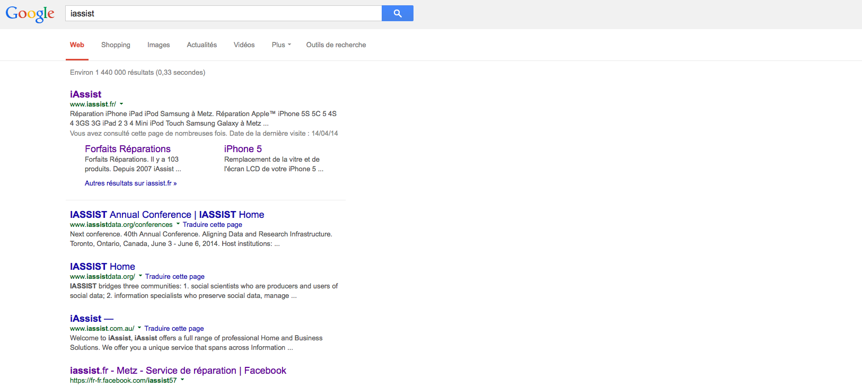Open the IASSIST Home result

(102, 267)
